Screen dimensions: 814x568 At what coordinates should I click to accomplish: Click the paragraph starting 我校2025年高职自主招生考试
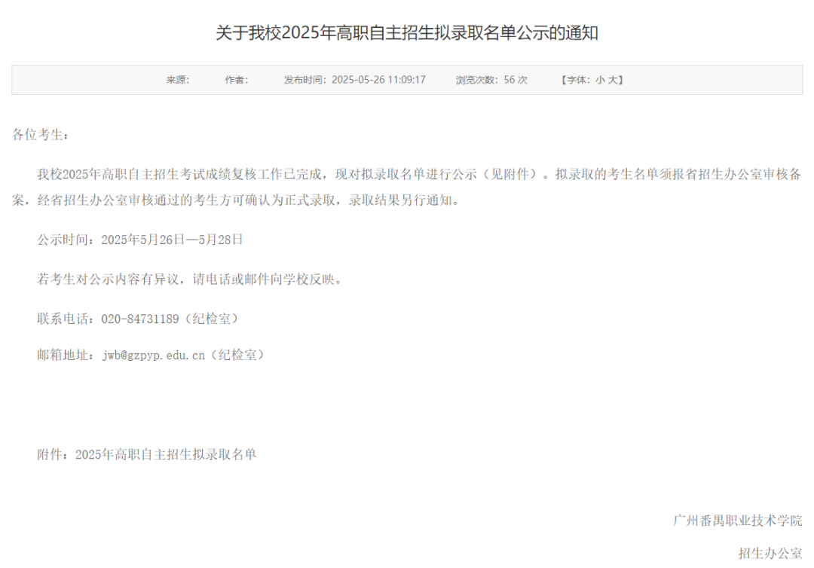pyautogui.click(x=406, y=188)
